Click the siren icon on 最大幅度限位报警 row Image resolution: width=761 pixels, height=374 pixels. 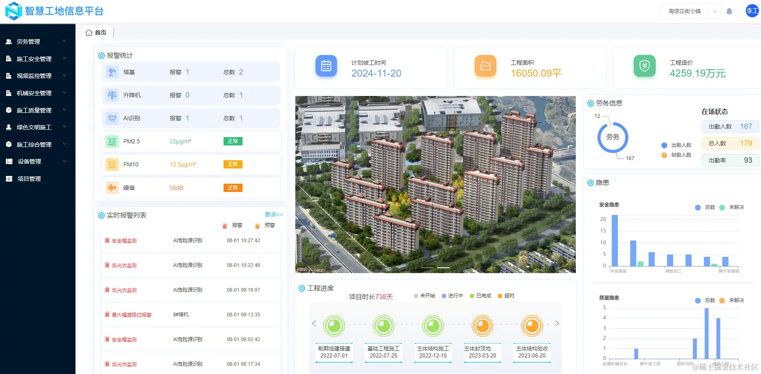click(107, 314)
